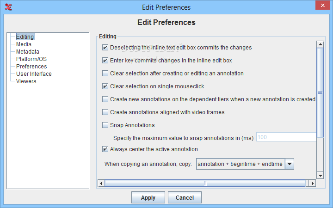This screenshot has height=208, width=333.
Task: Enable Clear selection after creating or editing annotation
Action: (x=105, y=73)
